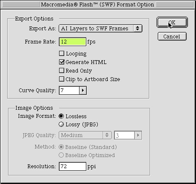
Task: Select the Lossless image format radio
Action: point(61,116)
